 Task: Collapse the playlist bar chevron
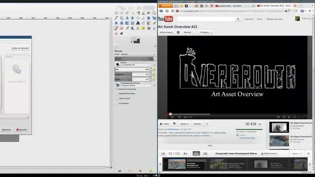(309, 154)
